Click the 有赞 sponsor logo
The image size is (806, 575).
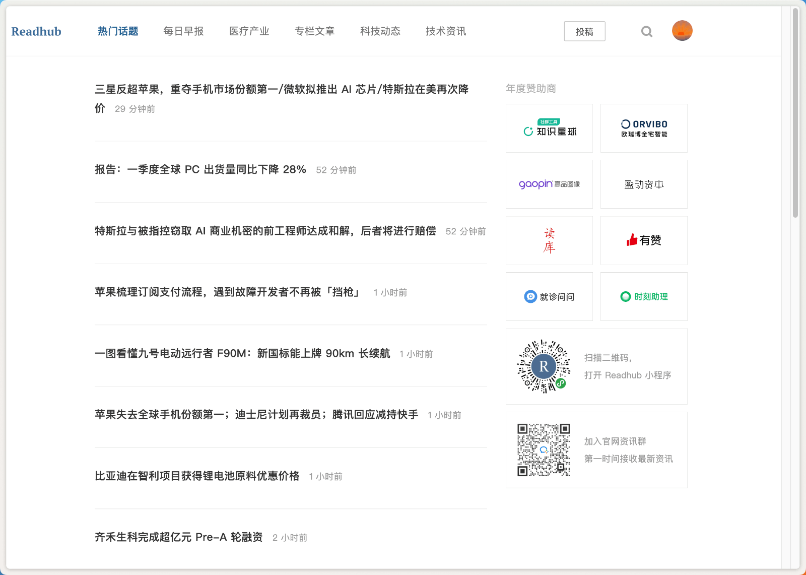[x=643, y=240]
